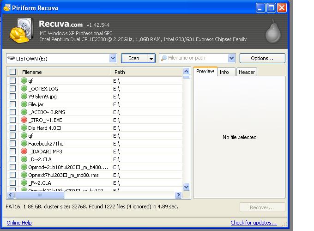Mark the Facebook271hu checkbox
This screenshot has width=314, height=231.
(x=12, y=143)
